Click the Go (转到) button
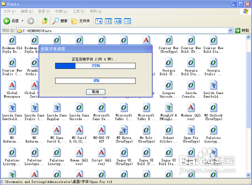The height and width of the screenshot is (185, 252). (242, 30)
